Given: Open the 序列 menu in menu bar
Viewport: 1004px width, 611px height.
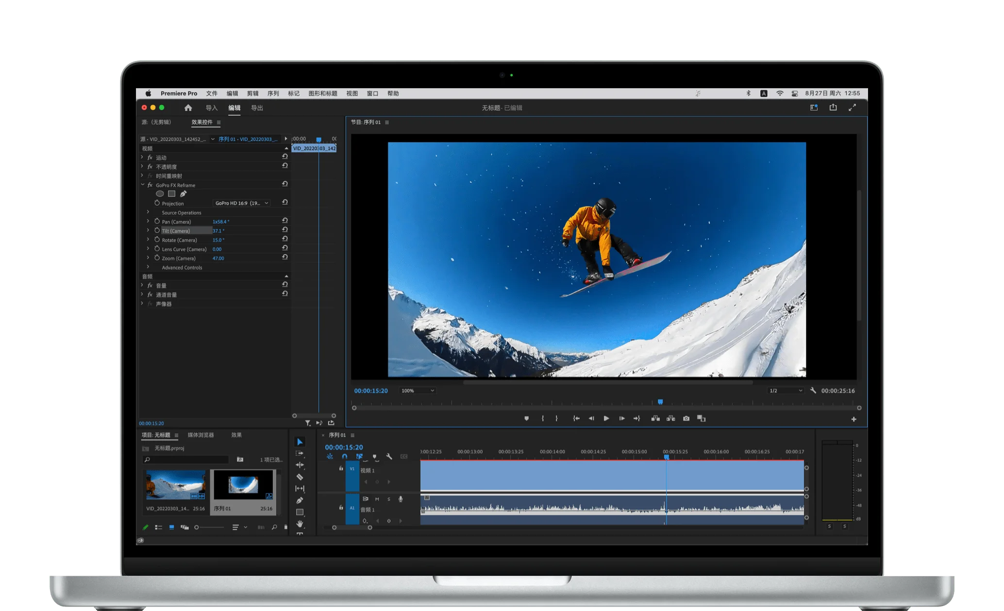Looking at the screenshot, I should (x=273, y=94).
